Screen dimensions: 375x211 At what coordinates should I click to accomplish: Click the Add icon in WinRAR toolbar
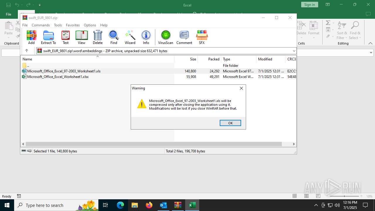click(x=31, y=37)
